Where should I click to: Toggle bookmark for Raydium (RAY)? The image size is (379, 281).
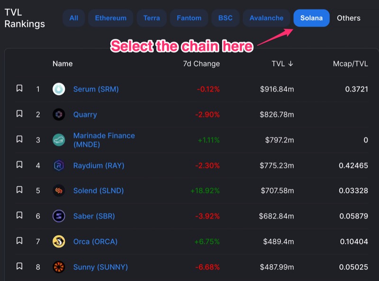click(19, 165)
